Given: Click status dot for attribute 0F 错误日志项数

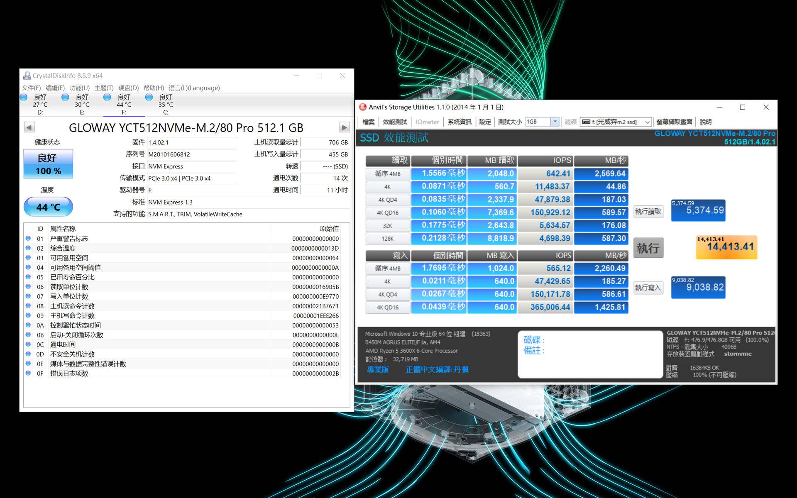Looking at the screenshot, I should point(28,373).
